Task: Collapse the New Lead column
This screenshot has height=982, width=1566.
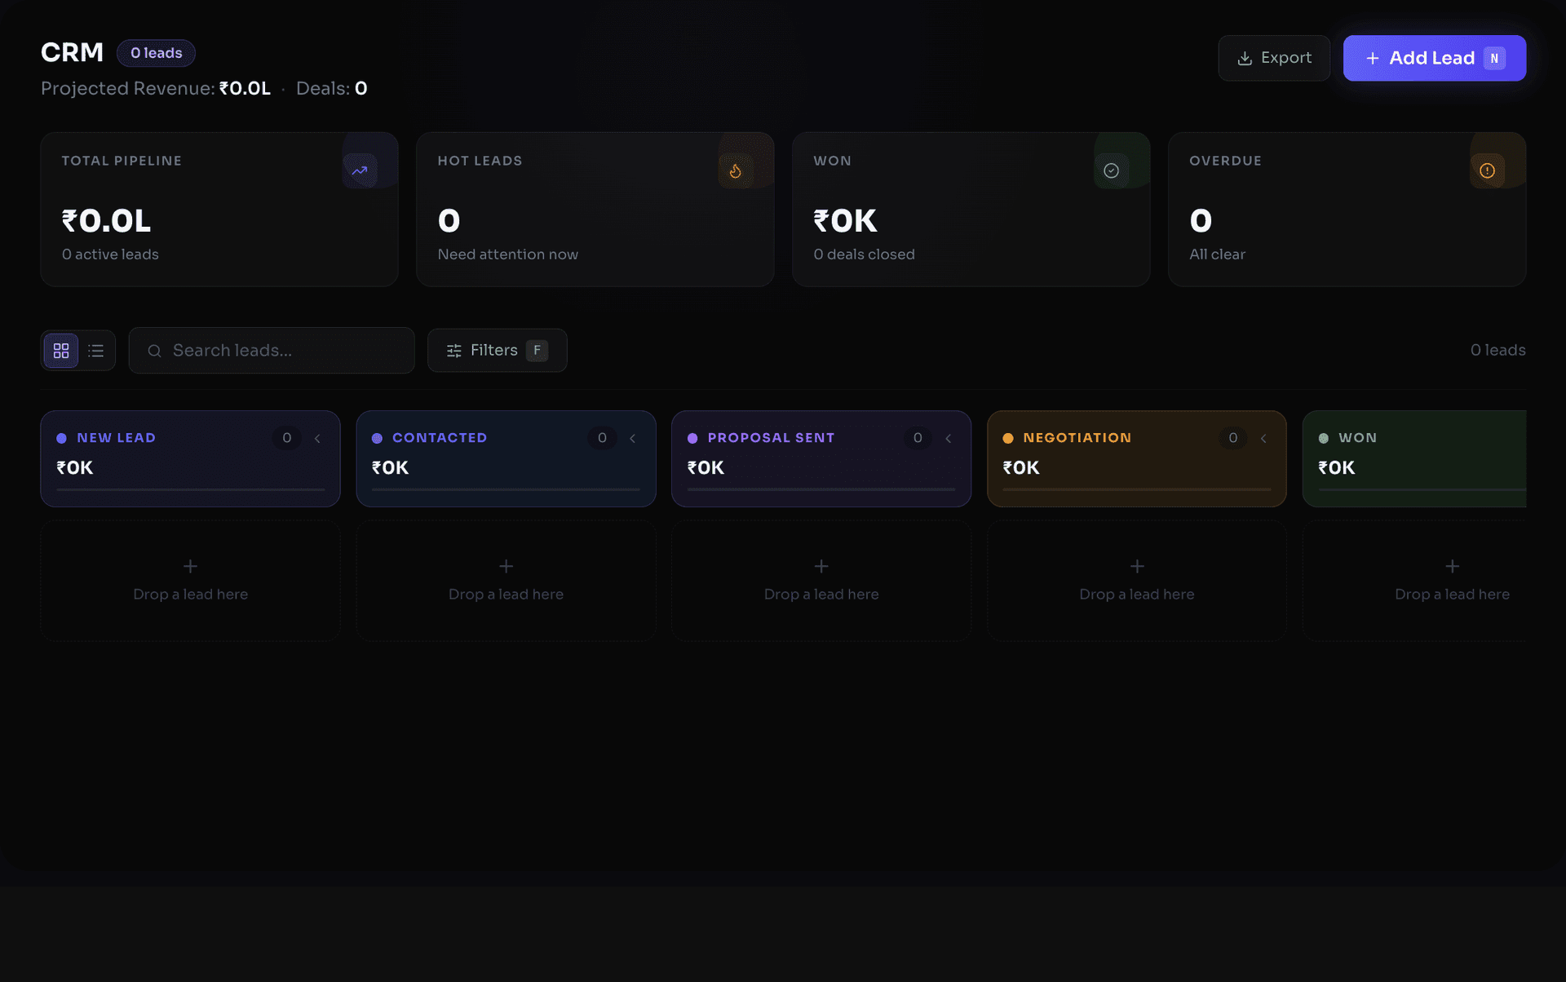Action: tap(317, 439)
